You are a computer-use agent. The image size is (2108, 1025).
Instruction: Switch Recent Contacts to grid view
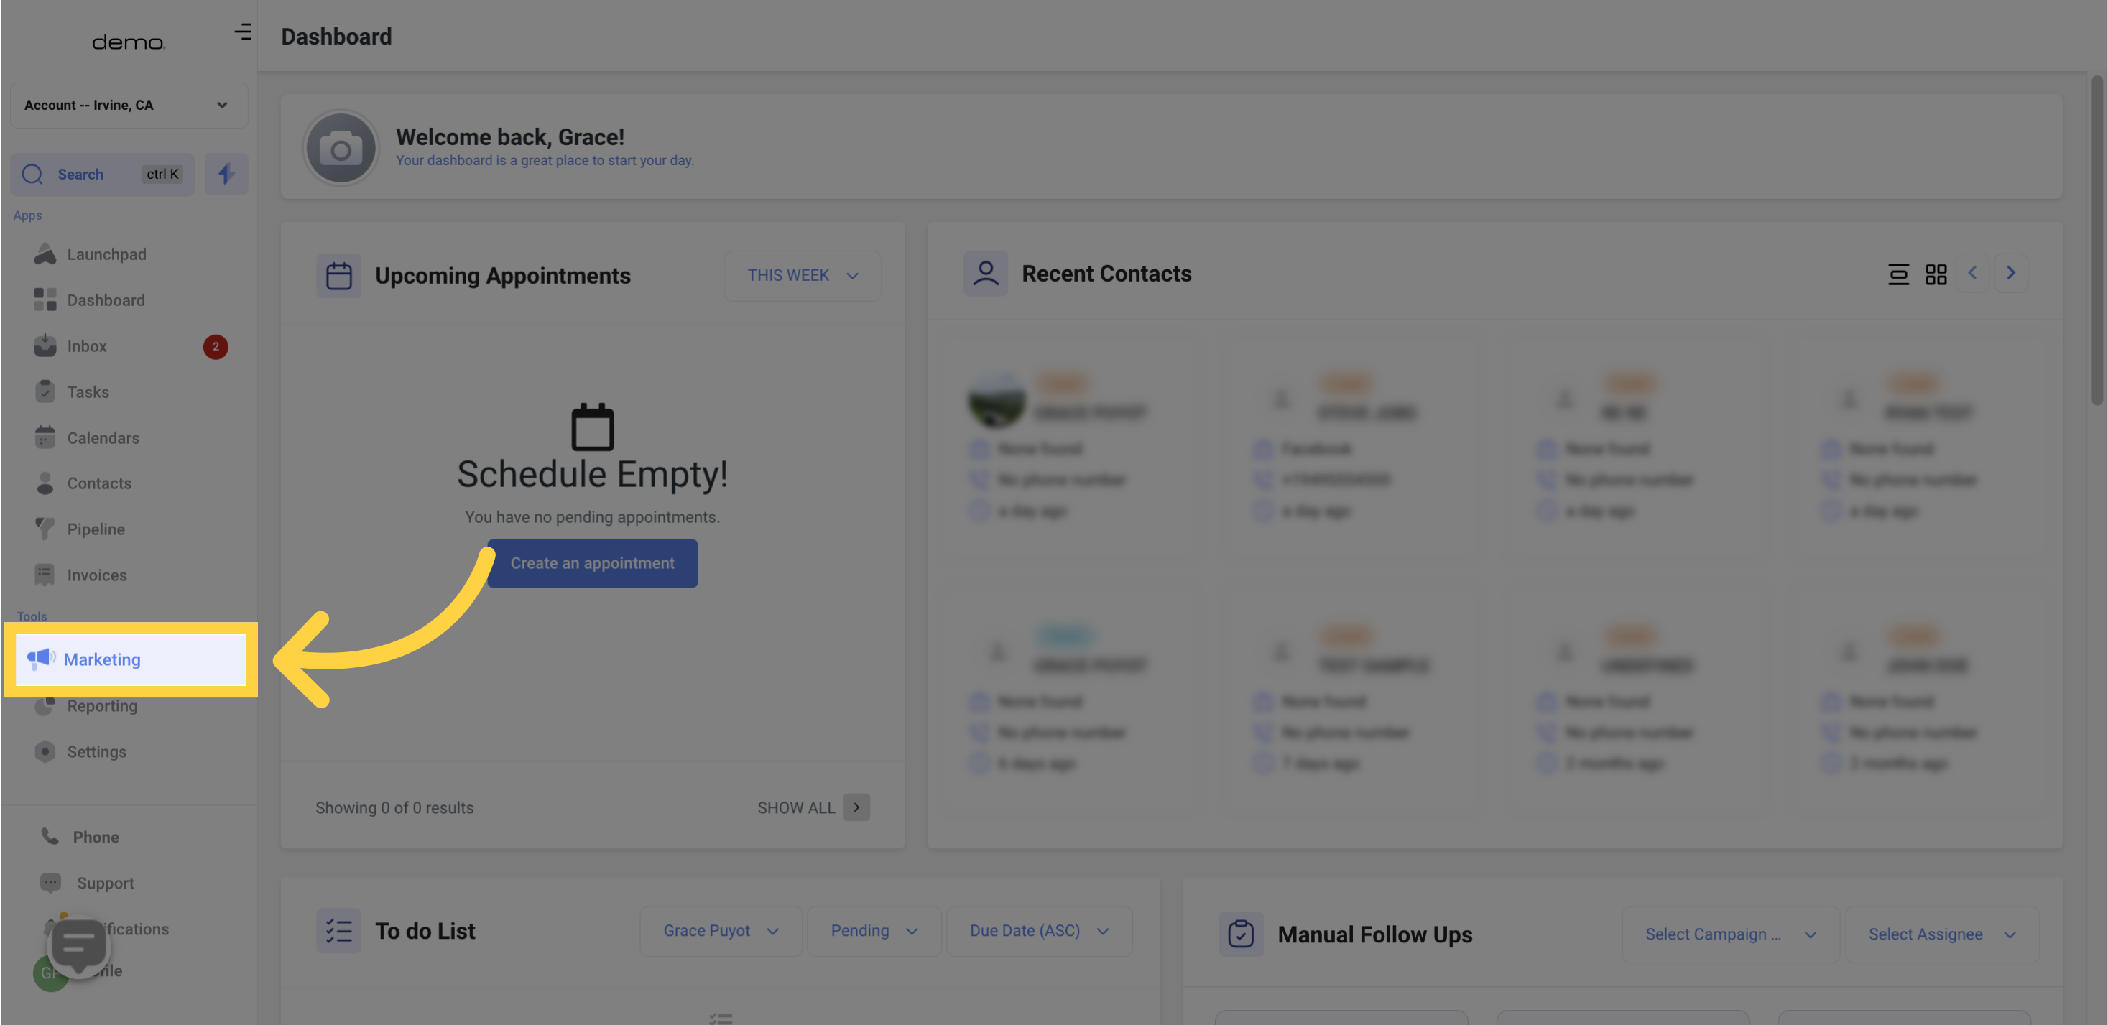1936,274
